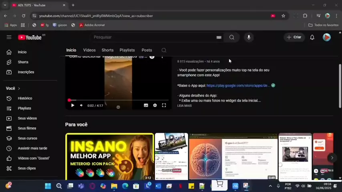Open the Vídeos channel tab
This screenshot has height=192, width=342.
click(x=89, y=50)
